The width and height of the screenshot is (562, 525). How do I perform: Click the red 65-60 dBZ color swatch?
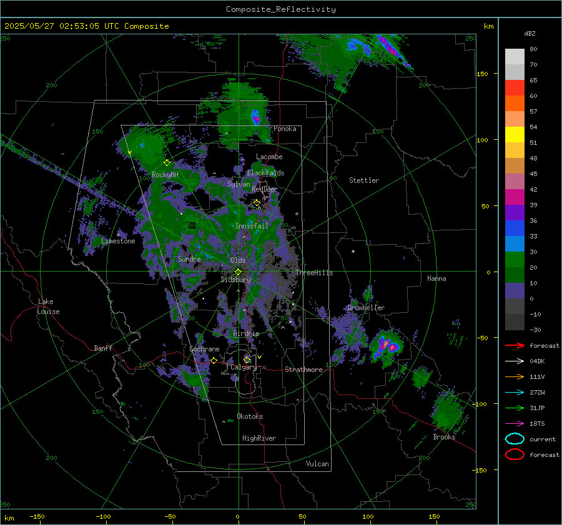(x=515, y=88)
